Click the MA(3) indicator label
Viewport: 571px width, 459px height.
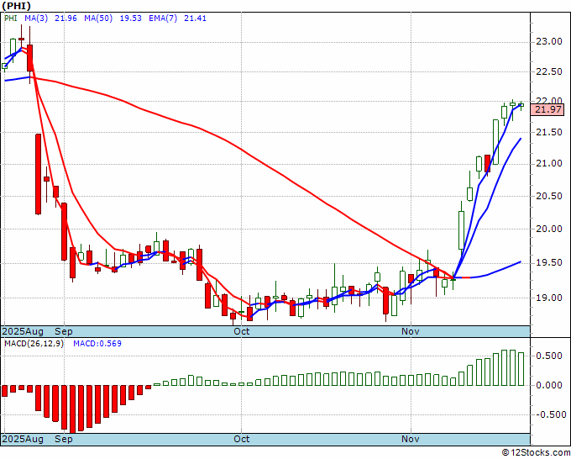[x=36, y=18]
